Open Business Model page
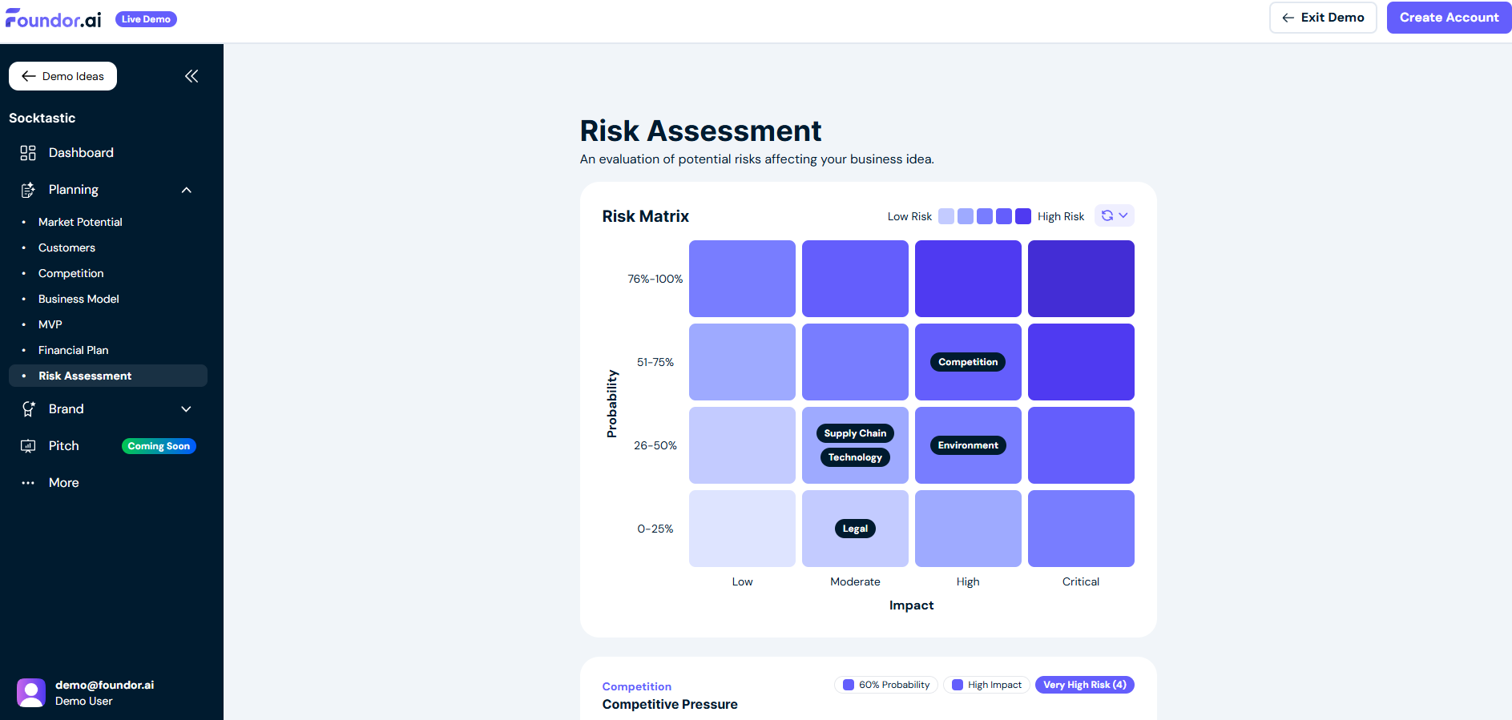Image resolution: width=1512 pixels, height=720 pixels. (79, 299)
